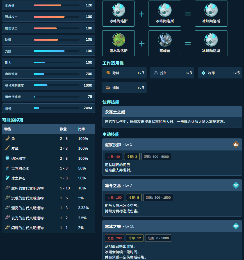The image size is (244, 260).
Task: Click the 工作适用性 section heading
Action: click(113, 63)
